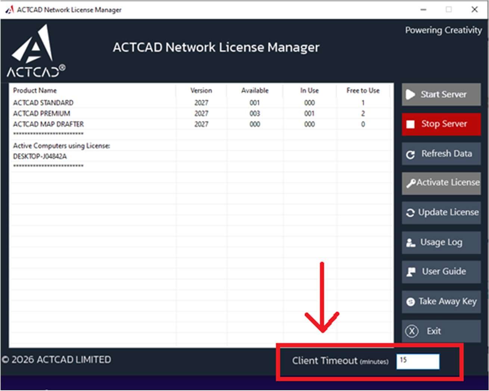Viewport: 489px width, 391px height.
Task: Click the Version column header
Action: 201,90
